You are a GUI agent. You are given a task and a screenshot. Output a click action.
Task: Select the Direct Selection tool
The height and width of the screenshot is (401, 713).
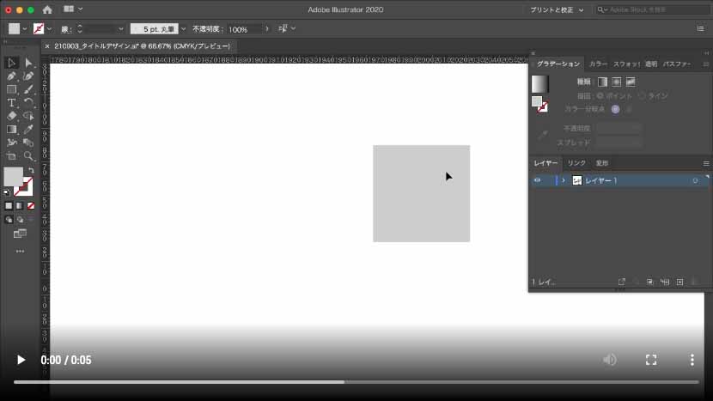click(x=28, y=63)
